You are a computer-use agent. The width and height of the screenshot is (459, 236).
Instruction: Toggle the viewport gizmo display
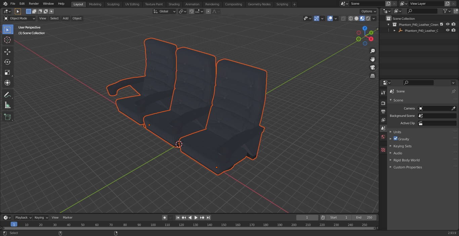(x=317, y=18)
